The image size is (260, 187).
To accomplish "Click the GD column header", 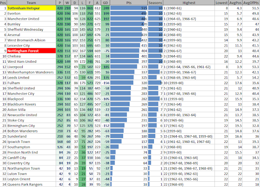I will (x=106, y=3).
